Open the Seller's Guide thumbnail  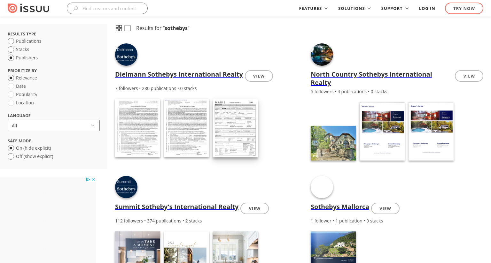[x=382, y=131]
